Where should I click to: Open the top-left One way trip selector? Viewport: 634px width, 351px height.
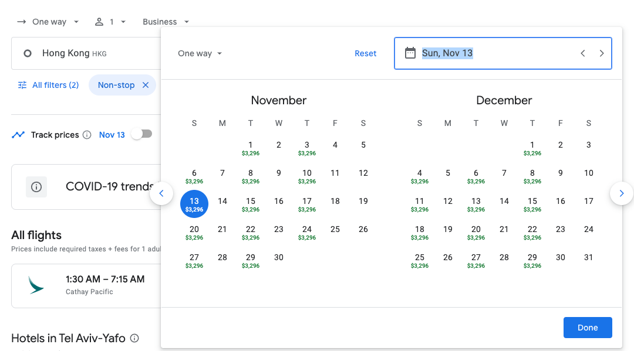pos(48,22)
